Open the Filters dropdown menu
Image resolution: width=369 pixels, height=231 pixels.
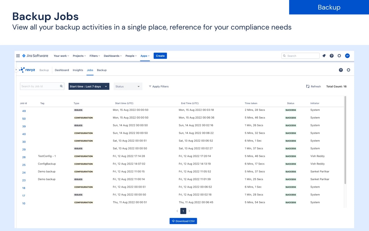pos(95,56)
